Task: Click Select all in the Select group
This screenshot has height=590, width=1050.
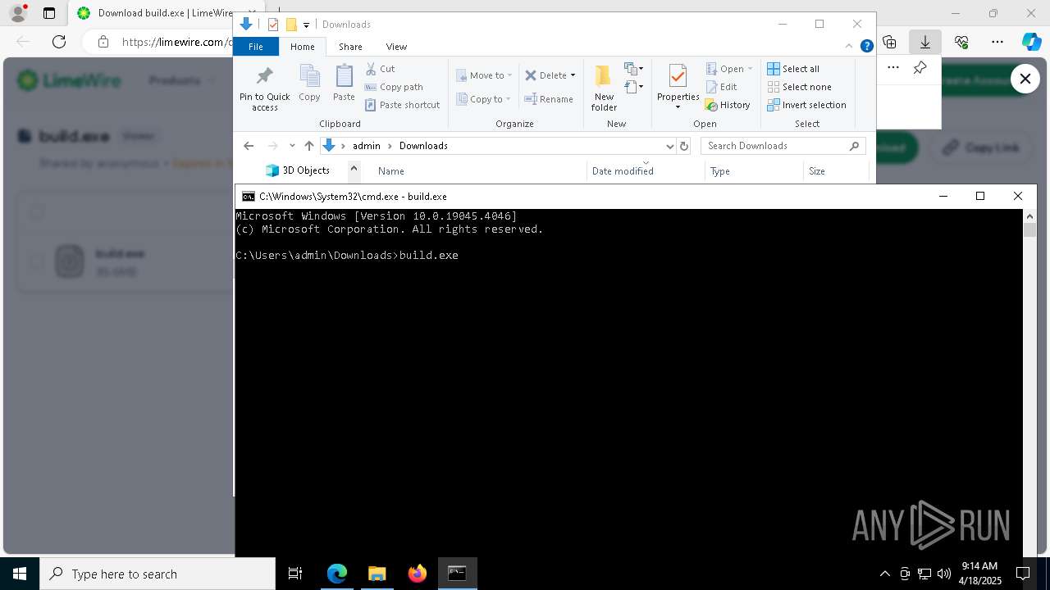Action: [793, 69]
